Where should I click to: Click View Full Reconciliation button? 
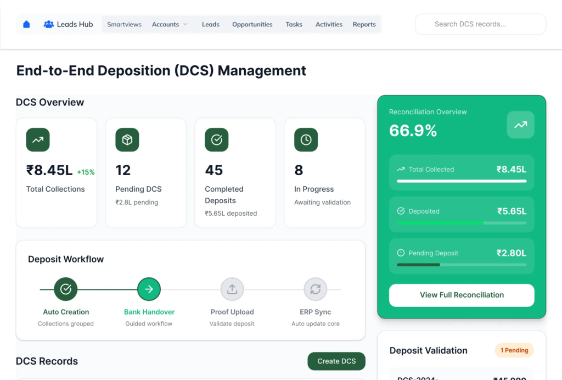pyautogui.click(x=462, y=295)
